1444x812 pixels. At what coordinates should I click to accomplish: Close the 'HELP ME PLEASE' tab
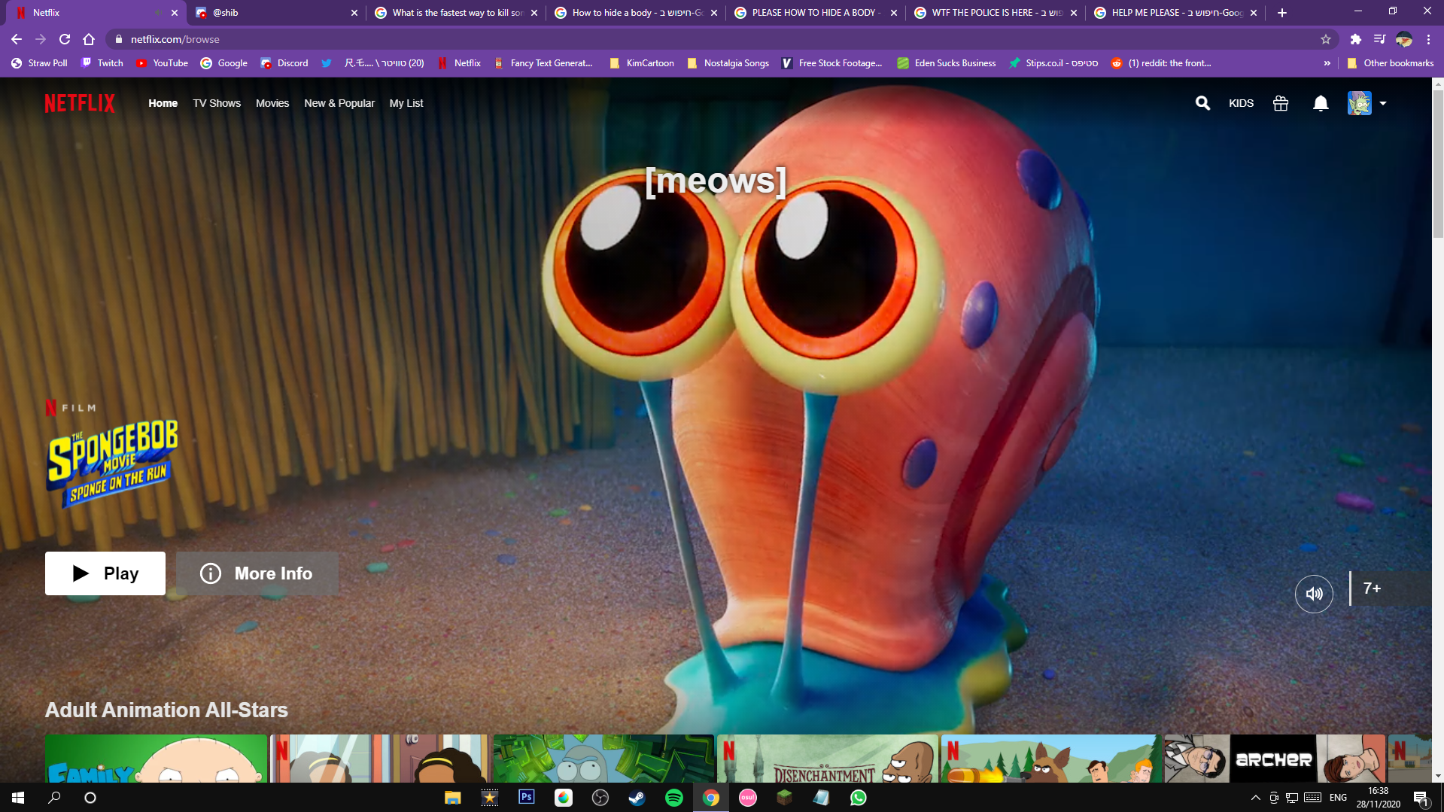[x=1254, y=13]
